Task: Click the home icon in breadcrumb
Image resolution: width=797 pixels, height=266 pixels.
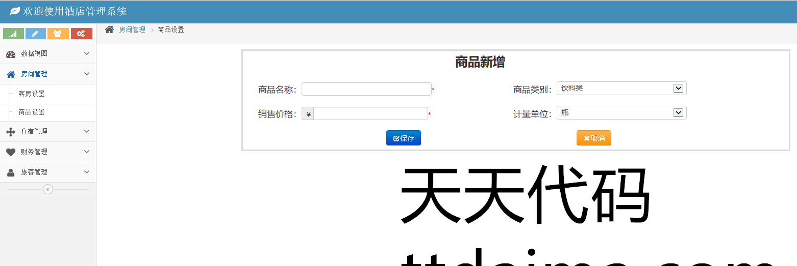Action: (x=109, y=29)
